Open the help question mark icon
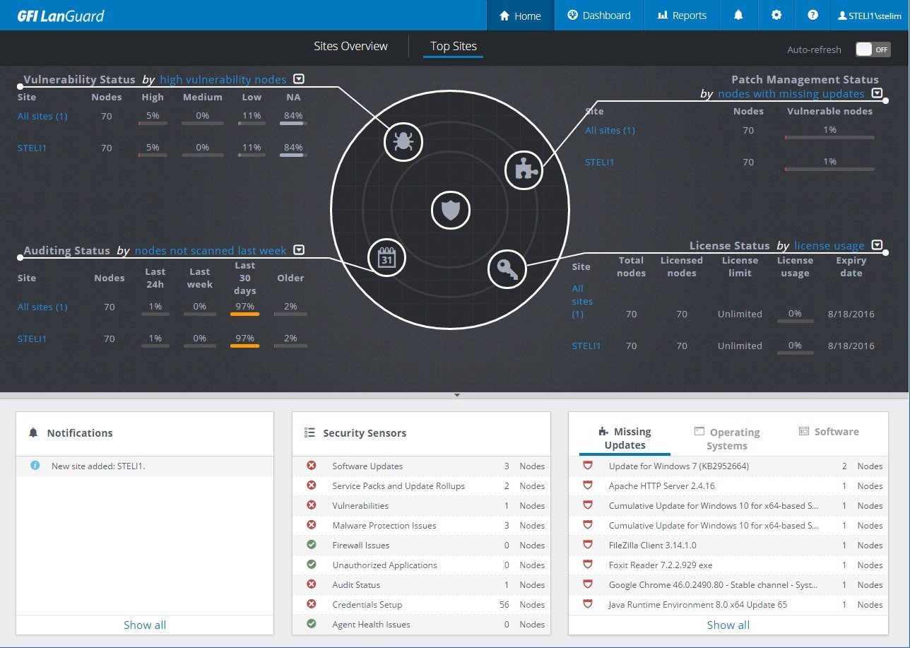 pyautogui.click(x=813, y=15)
